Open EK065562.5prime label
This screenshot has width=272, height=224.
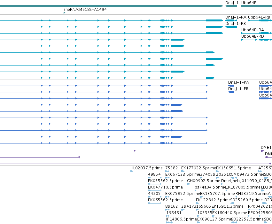coord(165,200)
